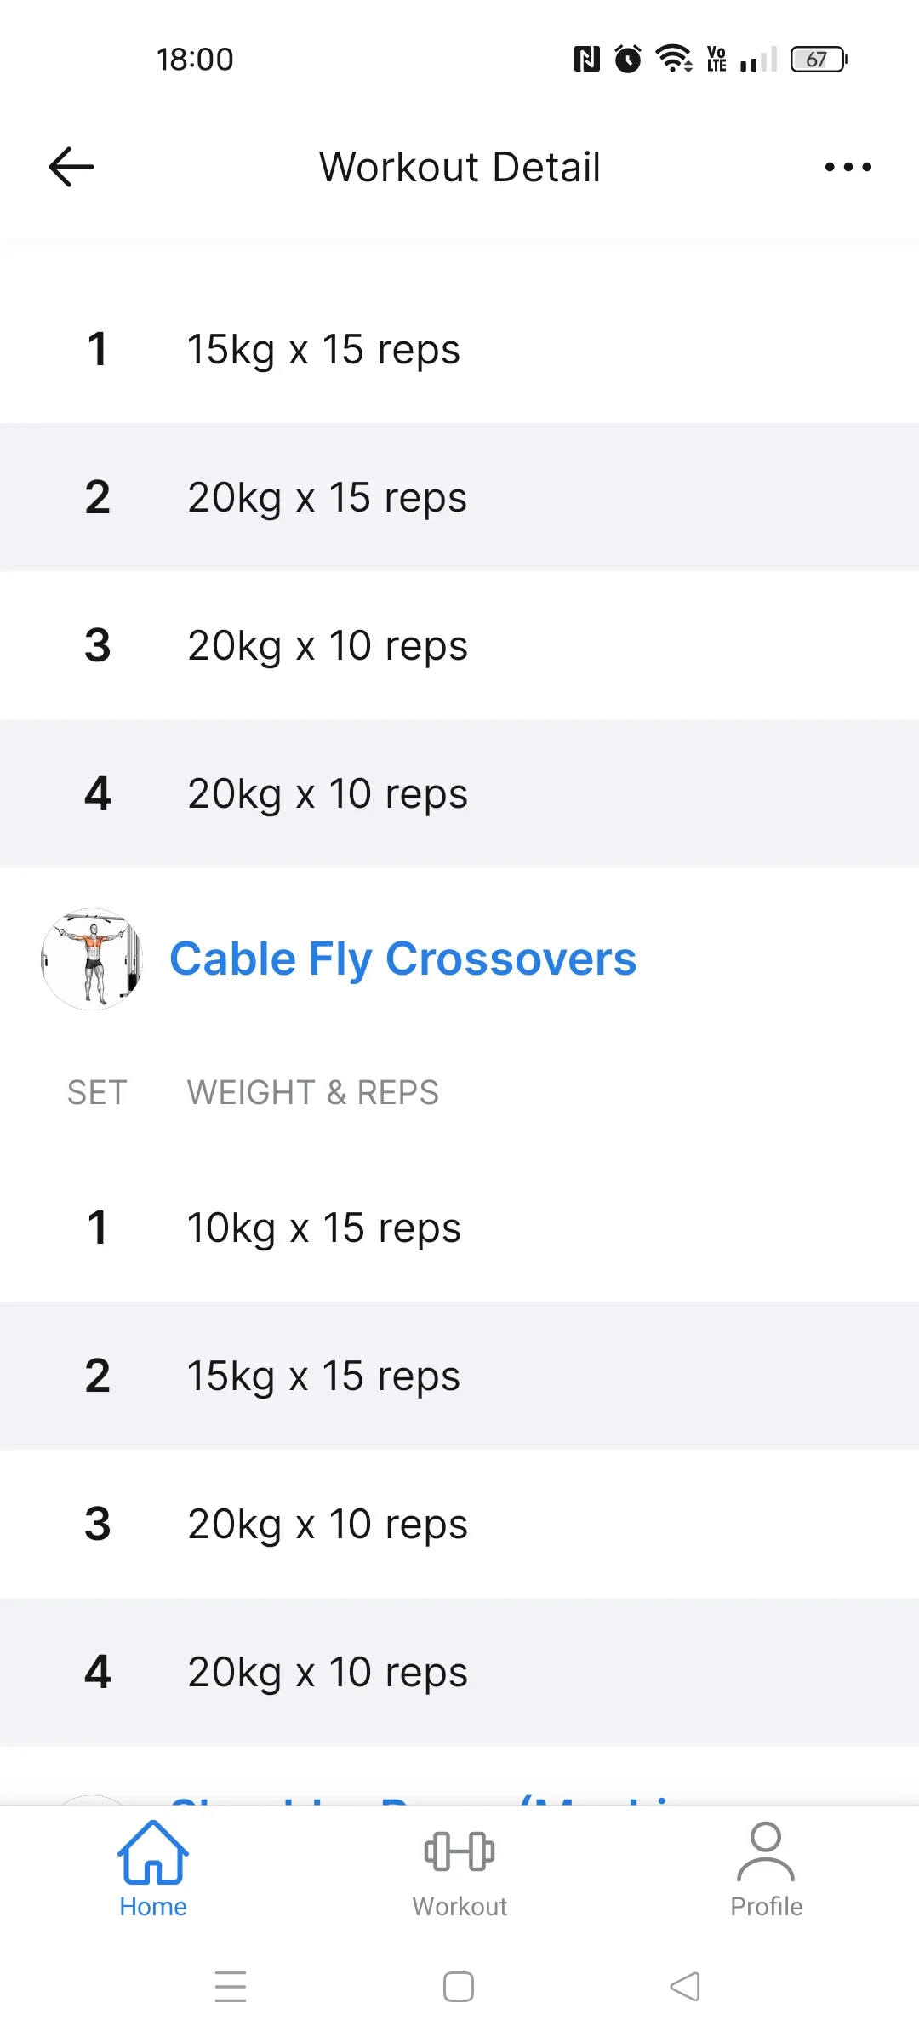Tap the WEIGHT & REPS column header

[x=313, y=1092]
